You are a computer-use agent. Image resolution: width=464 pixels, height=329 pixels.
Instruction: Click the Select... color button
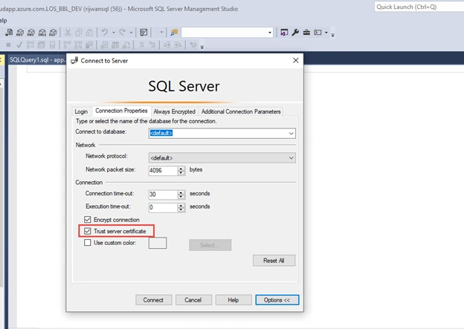[210, 245]
